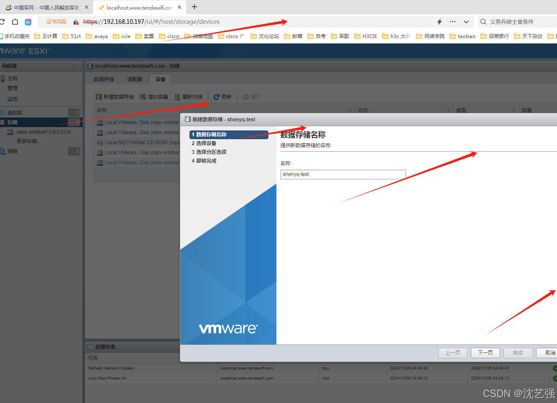Open the 网络学院 bookmark folder

point(430,36)
